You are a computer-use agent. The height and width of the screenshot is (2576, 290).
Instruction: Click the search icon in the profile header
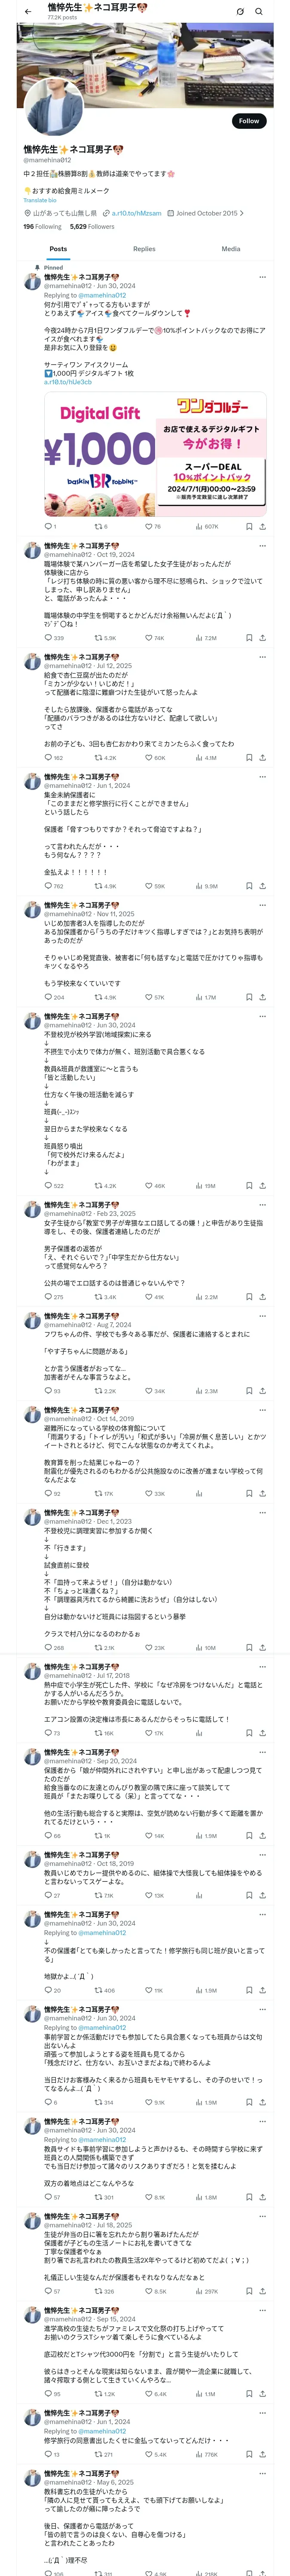[259, 12]
